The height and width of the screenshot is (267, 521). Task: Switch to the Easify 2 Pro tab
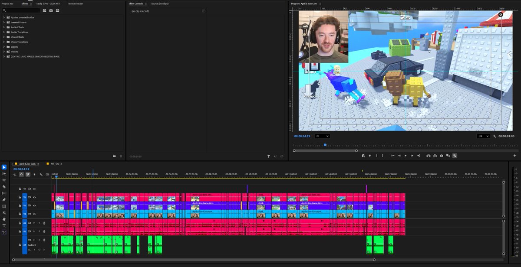point(48,3)
